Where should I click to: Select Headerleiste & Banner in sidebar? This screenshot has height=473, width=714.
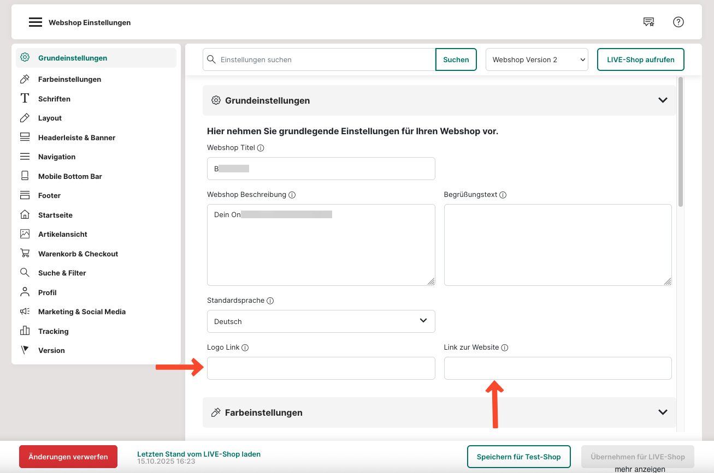pyautogui.click(x=76, y=137)
